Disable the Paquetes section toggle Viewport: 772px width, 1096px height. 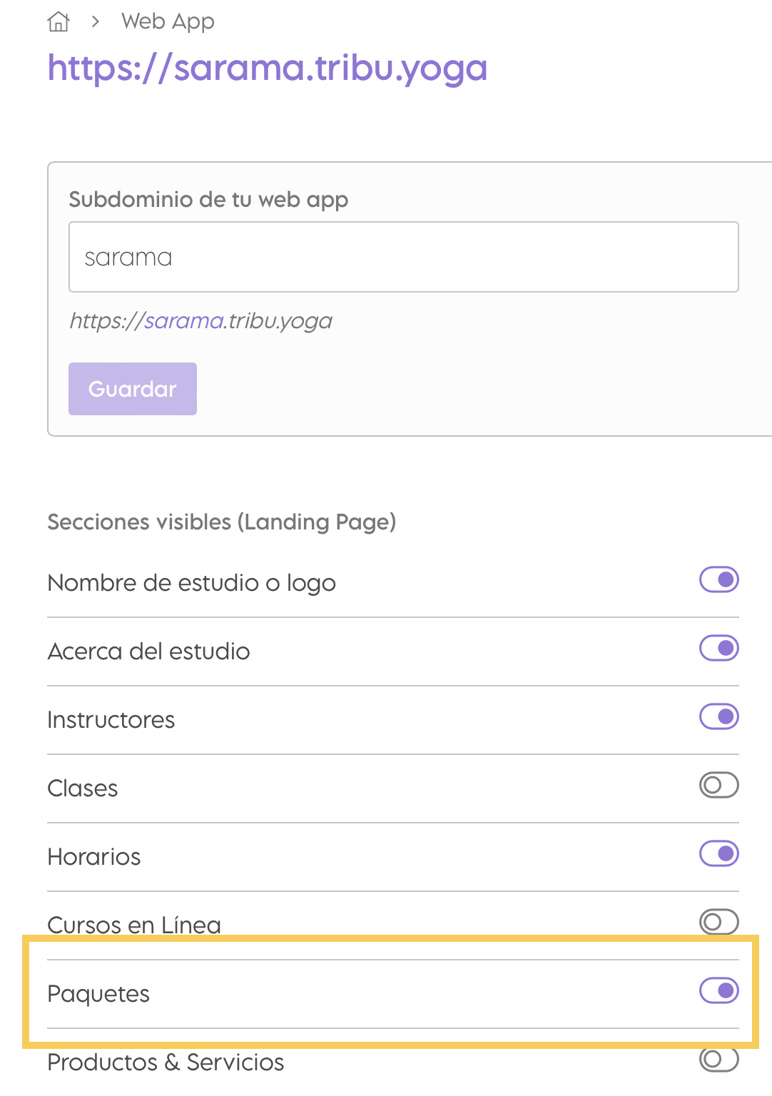(x=719, y=990)
